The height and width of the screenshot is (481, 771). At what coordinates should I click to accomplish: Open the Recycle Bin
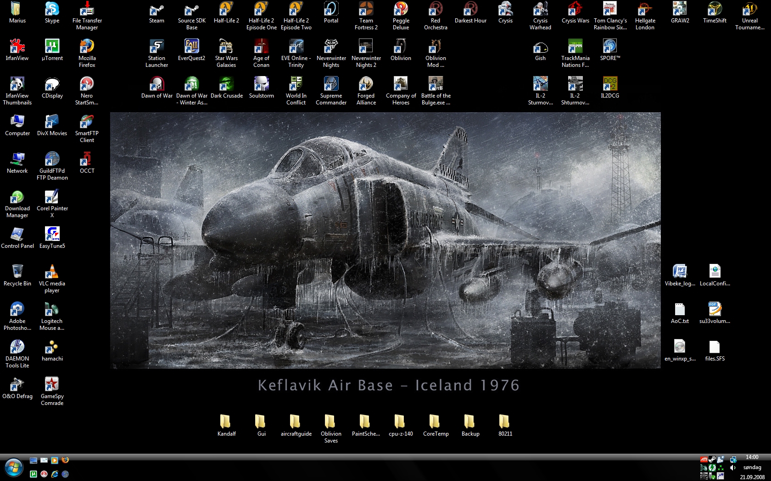[17, 272]
